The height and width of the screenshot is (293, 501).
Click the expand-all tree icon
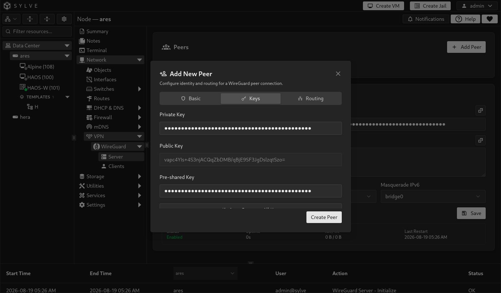[x=30, y=19]
